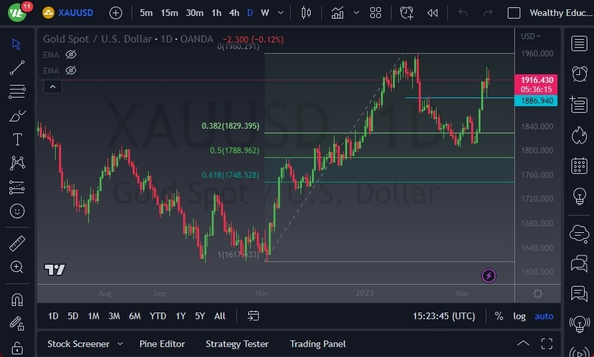Image resolution: width=594 pixels, height=357 pixels.
Task: Open the XAUUSD symbol search
Action: click(68, 13)
